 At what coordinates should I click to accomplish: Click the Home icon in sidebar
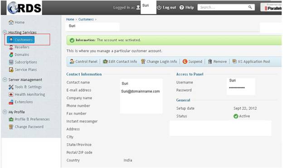11,22
